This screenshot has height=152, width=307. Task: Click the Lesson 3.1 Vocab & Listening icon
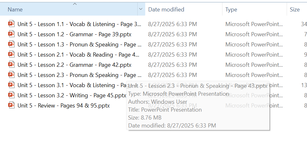11,85
